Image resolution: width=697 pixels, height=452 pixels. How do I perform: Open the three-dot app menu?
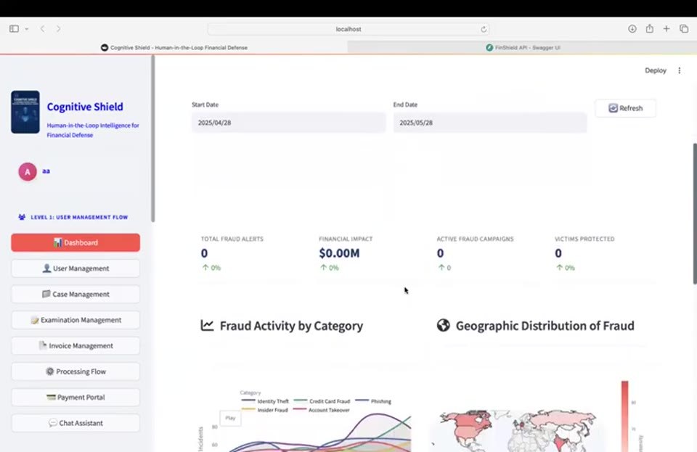[x=680, y=70]
